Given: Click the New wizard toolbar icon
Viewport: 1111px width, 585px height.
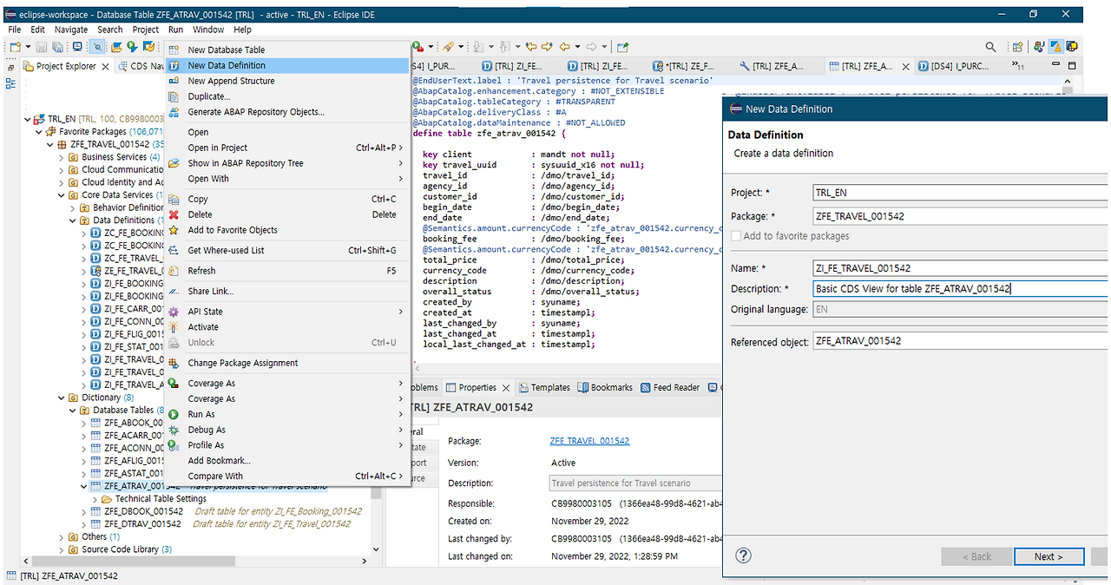Looking at the screenshot, I should click(15, 47).
